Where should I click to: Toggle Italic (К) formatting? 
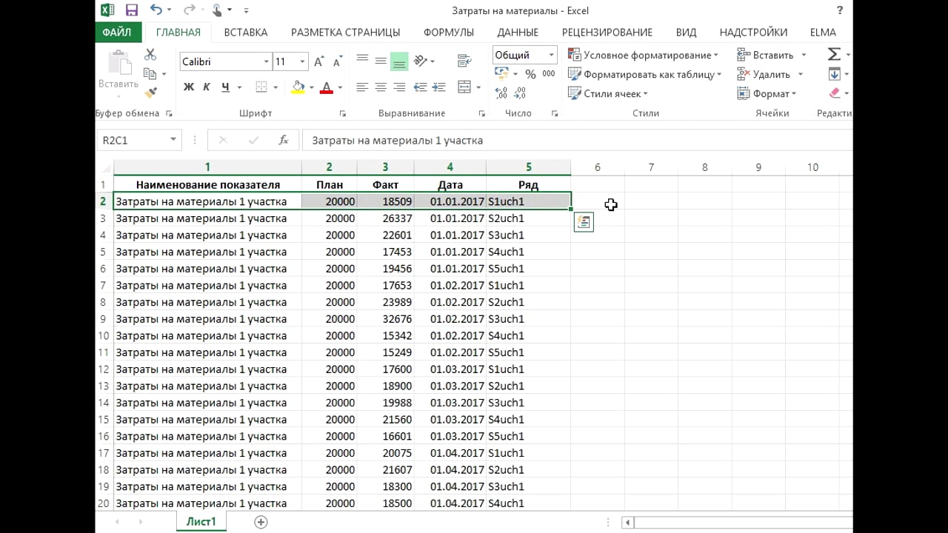(207, 87)
